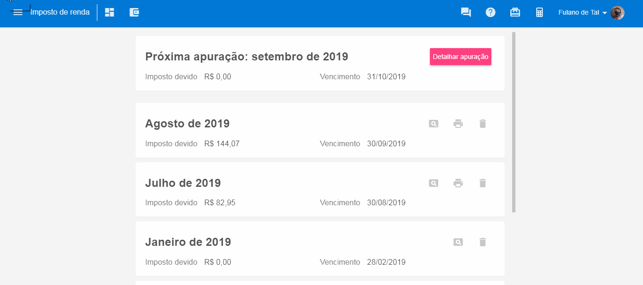643x285 pixels.
Task: View details of Julho de 2019
Action: 433,183
